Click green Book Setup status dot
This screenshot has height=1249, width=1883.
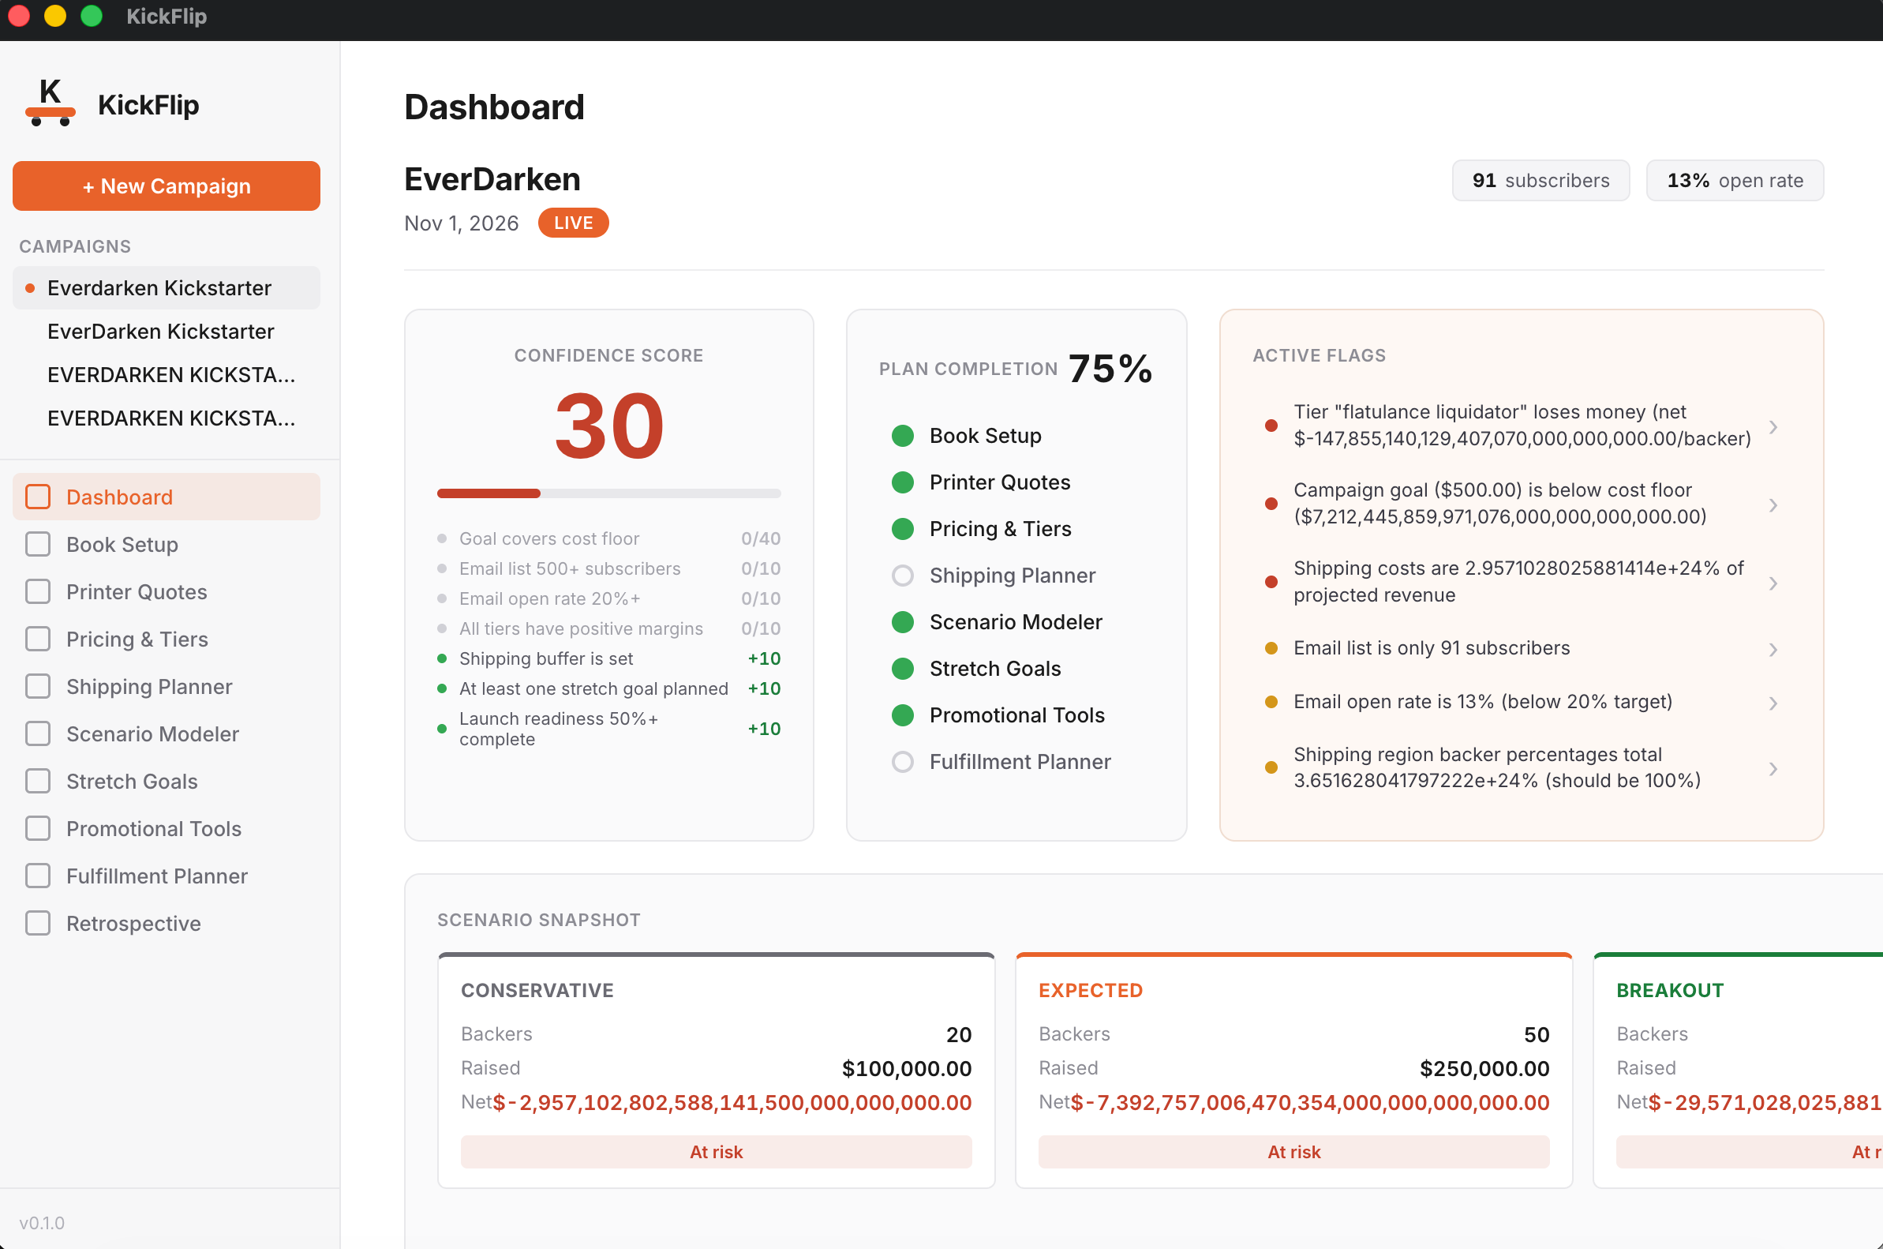902,436
